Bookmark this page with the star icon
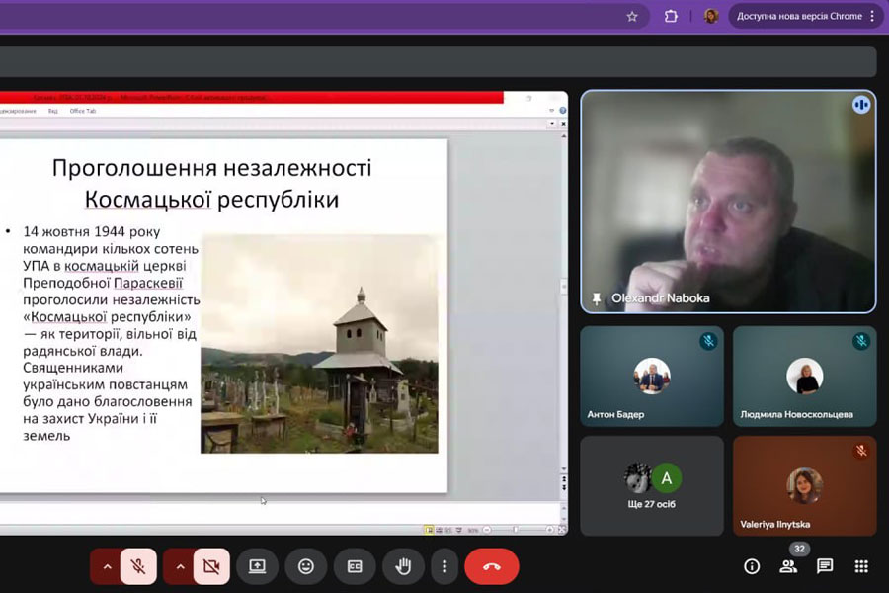This screenshot has height=593, width=889. (x=632, y=16)
